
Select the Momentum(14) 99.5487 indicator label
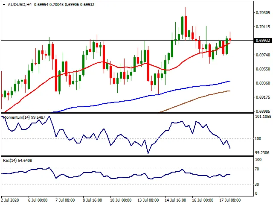click(x=24, y=117)
